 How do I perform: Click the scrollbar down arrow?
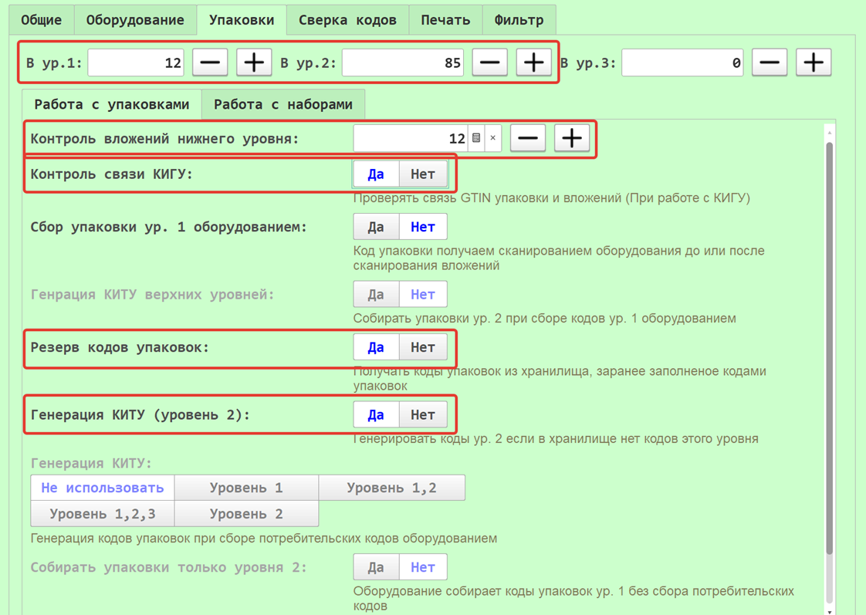(x=830, y=612)
